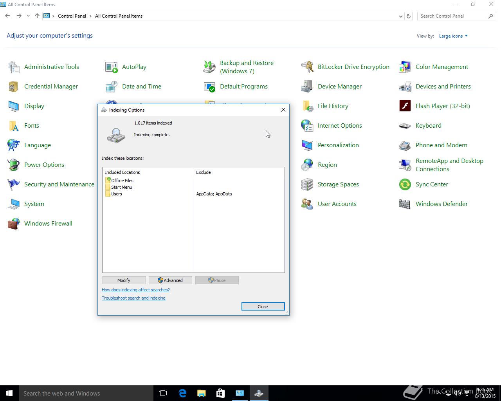
Task: Open the Display monitor icon
Action: 14,106
